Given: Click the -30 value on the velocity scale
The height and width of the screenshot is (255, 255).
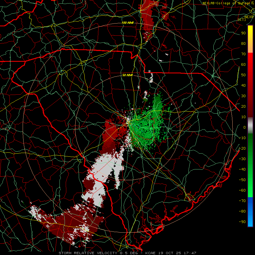Looking at the screenshot, I should point(242,159).
